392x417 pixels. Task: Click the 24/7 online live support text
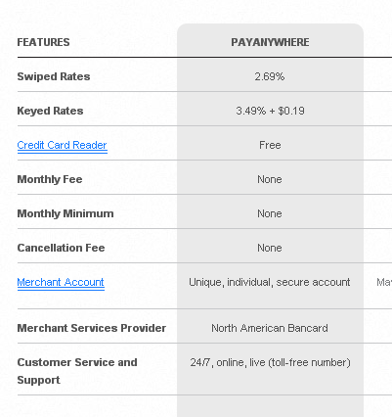[270, 362]
